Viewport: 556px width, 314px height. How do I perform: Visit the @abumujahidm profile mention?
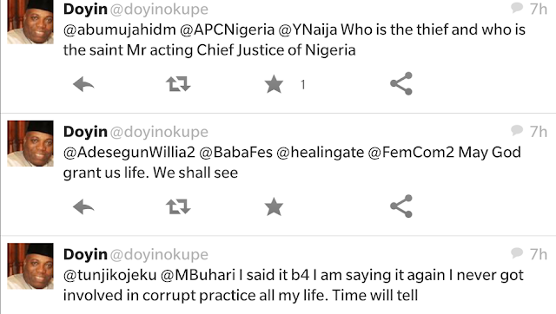(x=120, y=29)
